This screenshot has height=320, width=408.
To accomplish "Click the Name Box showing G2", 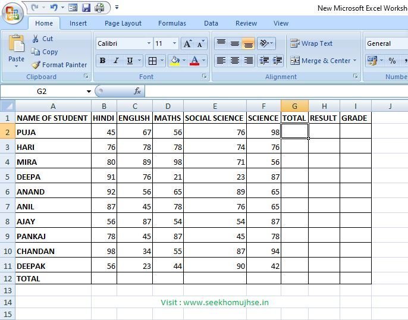I will point(42,91).
